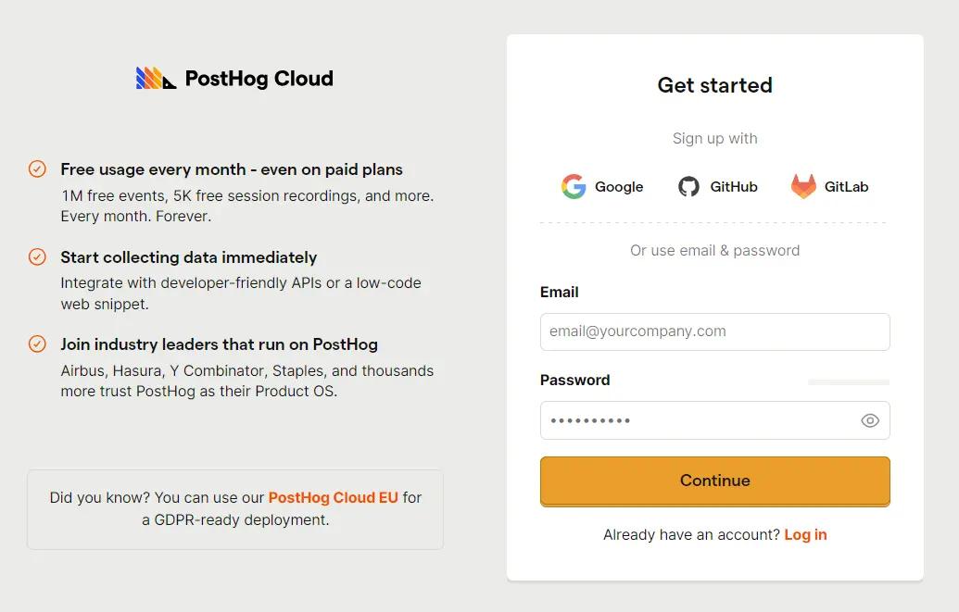
Task: Show password using the eye icon
Action: point(870,420)
